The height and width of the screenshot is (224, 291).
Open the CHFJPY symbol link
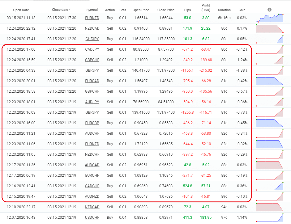92,39
